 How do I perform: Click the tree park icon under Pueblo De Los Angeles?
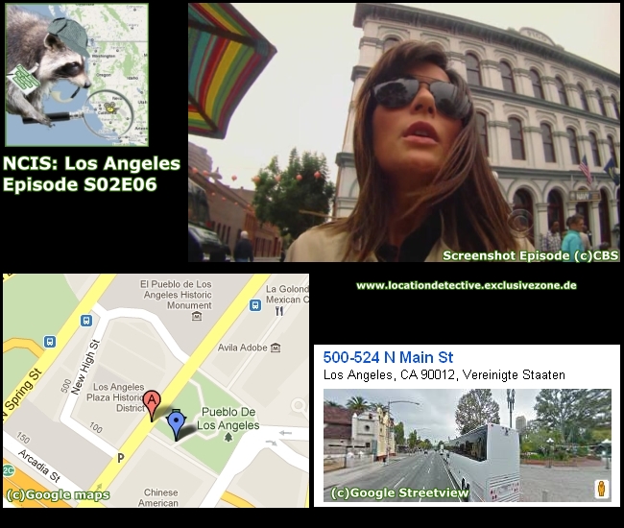click(x=228, y=437)
